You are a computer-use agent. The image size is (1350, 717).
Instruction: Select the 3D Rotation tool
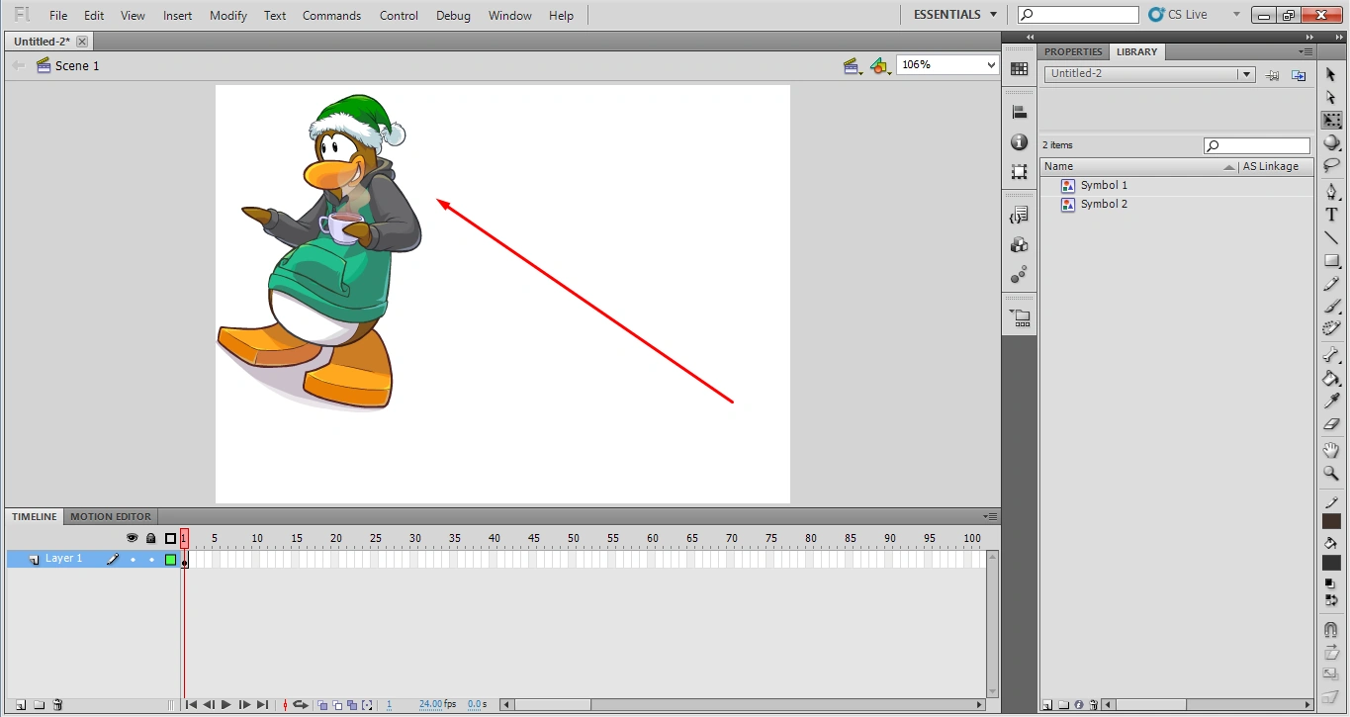tap(1331, 142)
